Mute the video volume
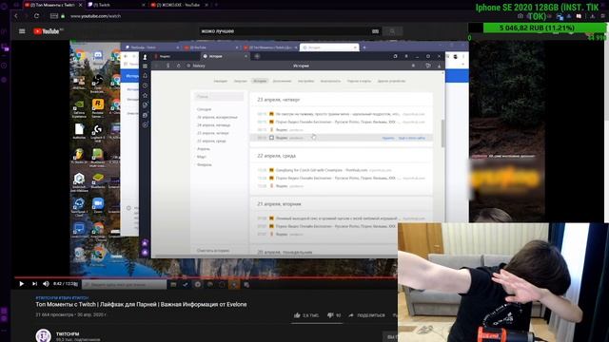 46,284
